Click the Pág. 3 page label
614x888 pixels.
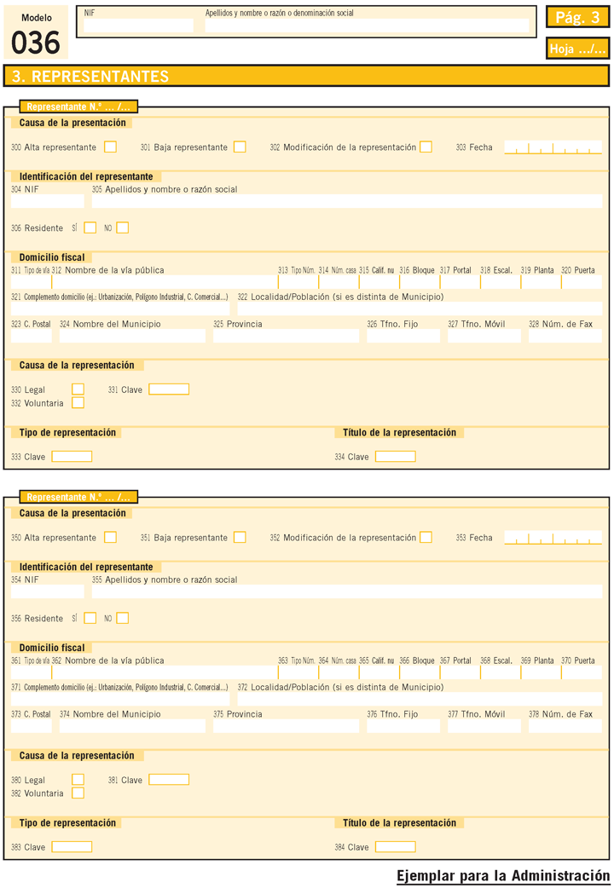pyautogui.click(x=577, y=17)
